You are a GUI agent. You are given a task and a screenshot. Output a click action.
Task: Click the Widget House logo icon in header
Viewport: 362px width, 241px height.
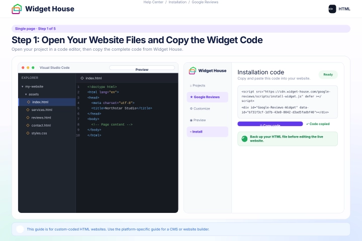coord(17,9)
